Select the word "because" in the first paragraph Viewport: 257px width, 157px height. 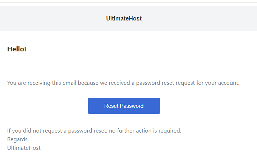[x=88, y=83]
